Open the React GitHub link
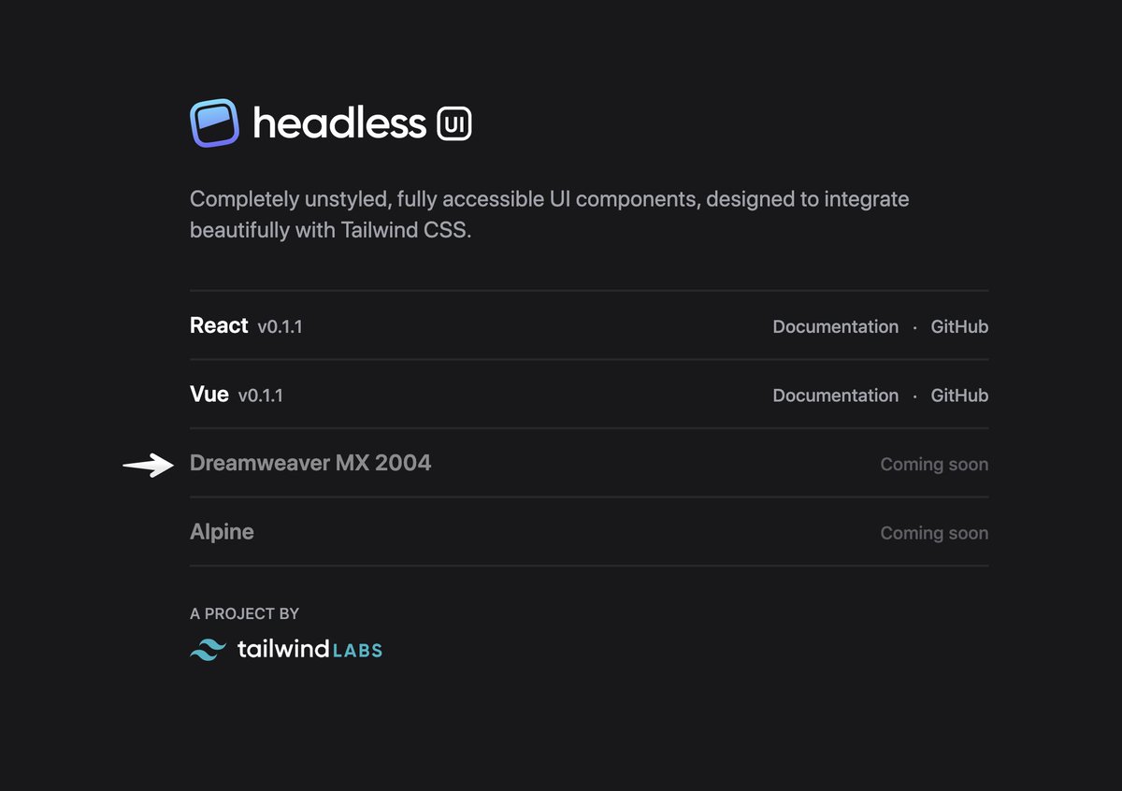The image size is (1122, 791). pos(959,326)
